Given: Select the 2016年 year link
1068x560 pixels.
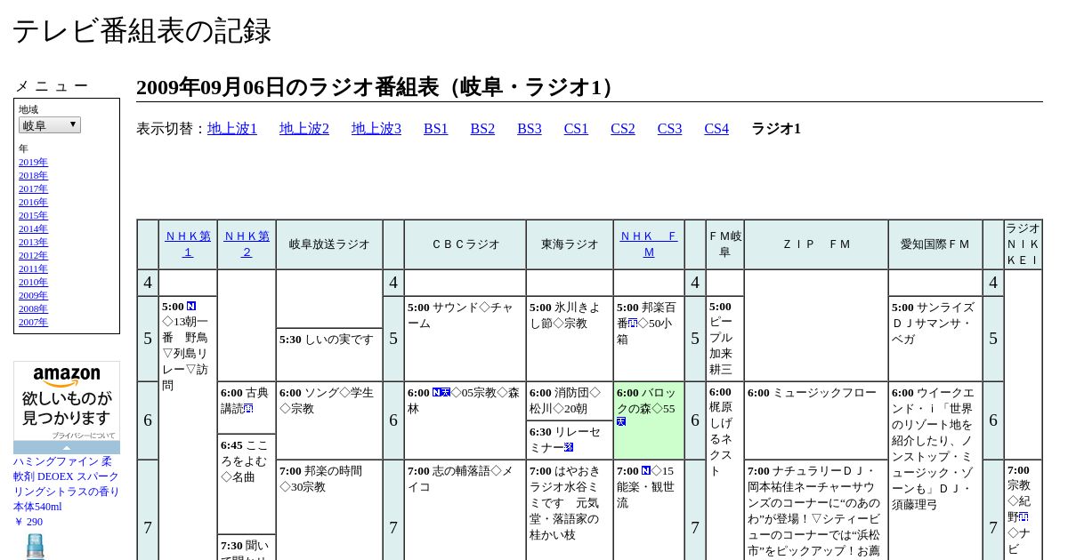Looking at the screenshot, I should click(x=34, y=202).
